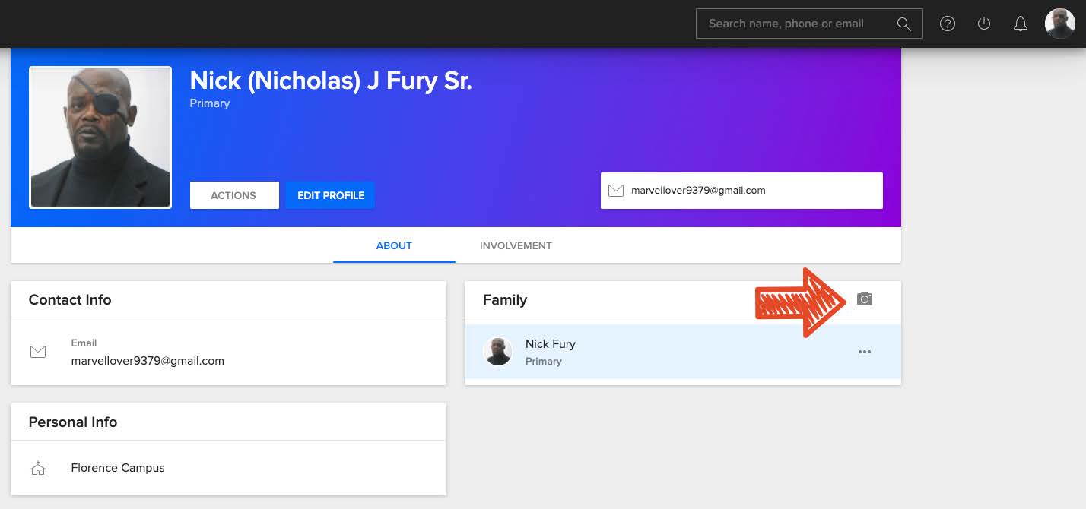Click envelope icon in Contact Info
This screenshot has width=1086, height=509.
[x=38, y=352]
